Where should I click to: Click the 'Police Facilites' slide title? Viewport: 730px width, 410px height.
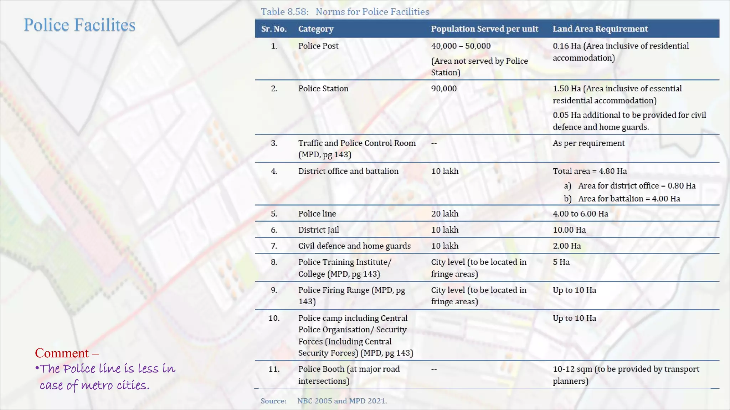coord(79,25)
